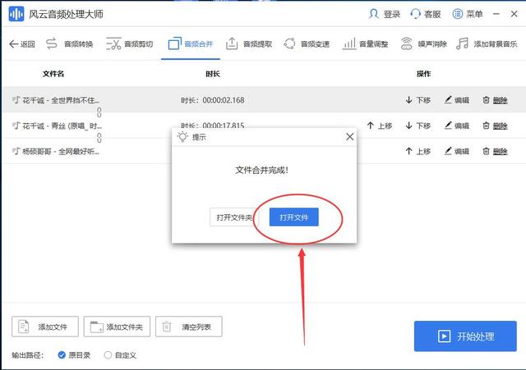Select the 原目录 output path option
The image size is (526, 370).
coord(74,355)
